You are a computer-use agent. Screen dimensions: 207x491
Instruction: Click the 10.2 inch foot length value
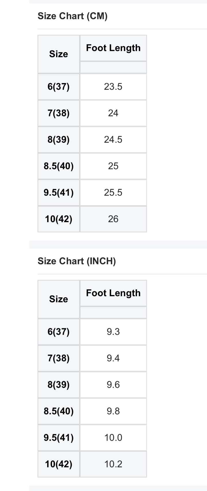[x=113, y=464]
